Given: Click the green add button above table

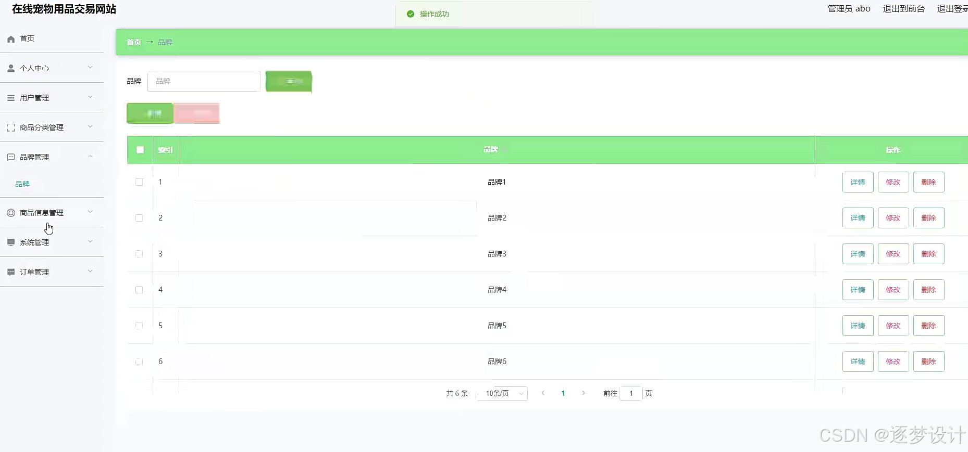Looking at the screenshot, I should coord(150,113).
